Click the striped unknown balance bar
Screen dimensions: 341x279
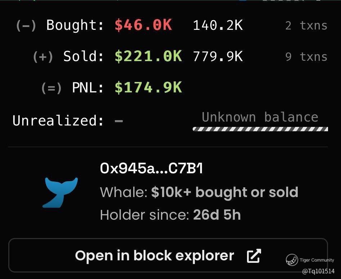point(260,129)
